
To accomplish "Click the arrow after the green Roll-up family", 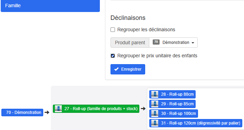I will click(x=143, y=108).
